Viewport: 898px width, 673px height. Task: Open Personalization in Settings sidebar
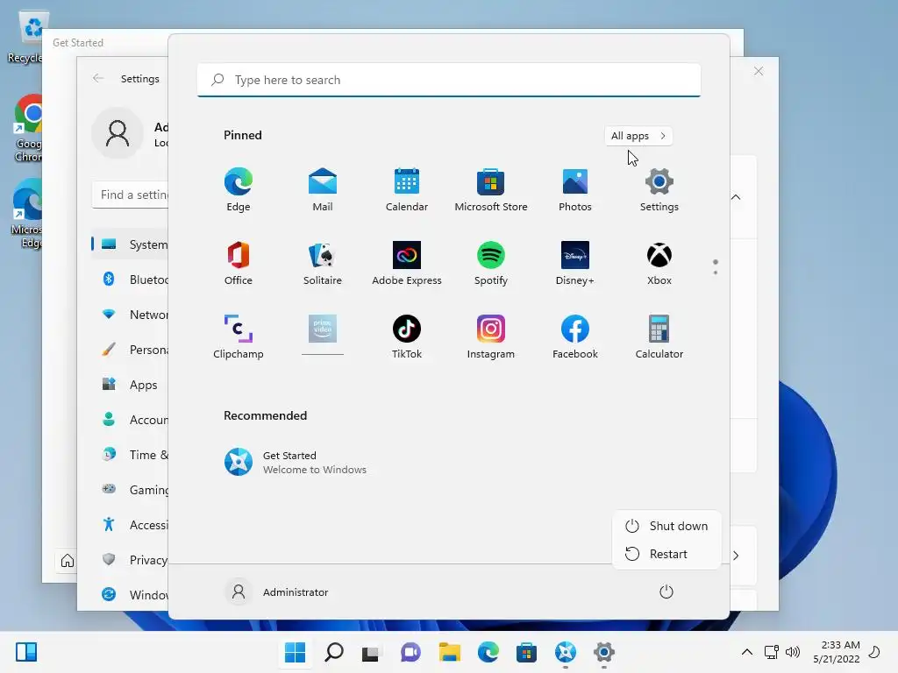click(130, 350)
